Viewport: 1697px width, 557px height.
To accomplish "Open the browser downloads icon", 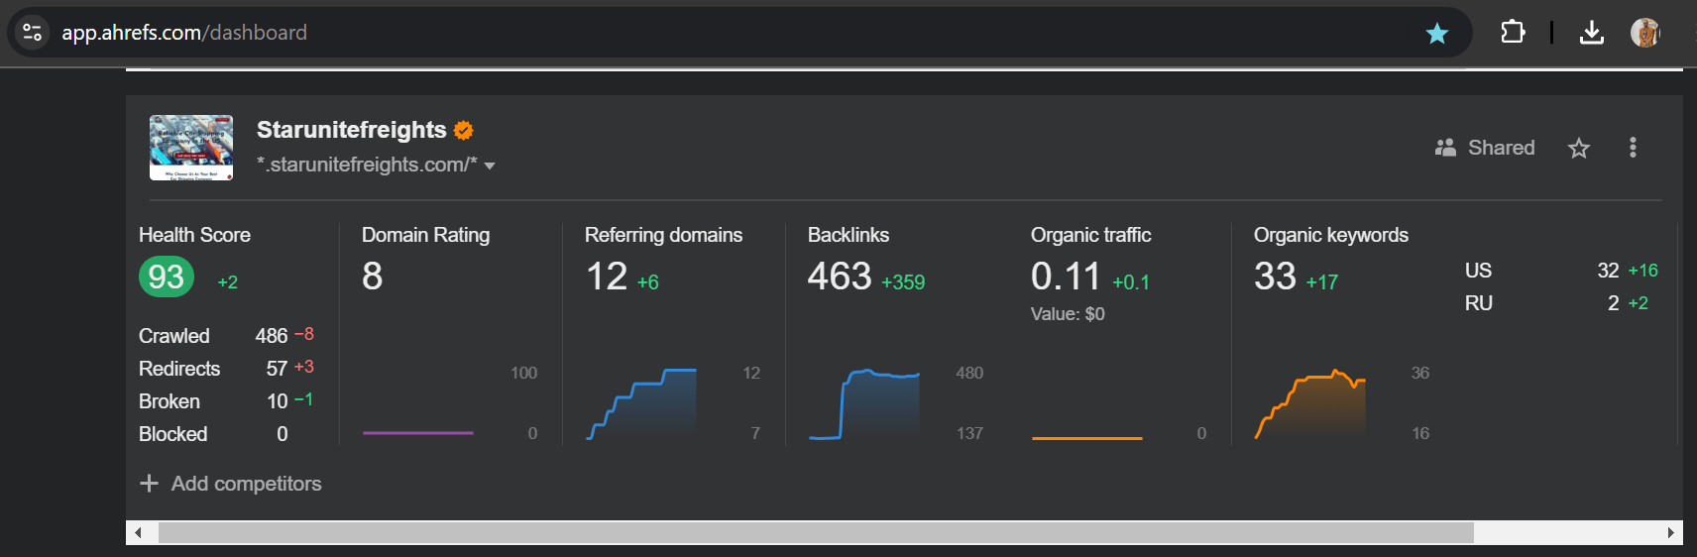I will tap(1591, 33).
